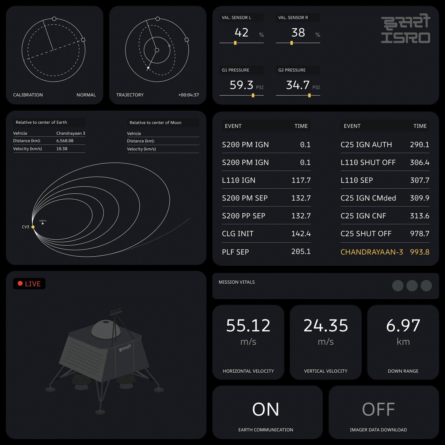Click the red LIVE indicator badge
The height and width of the screenshot is (445, 445).
coord(29,284)
